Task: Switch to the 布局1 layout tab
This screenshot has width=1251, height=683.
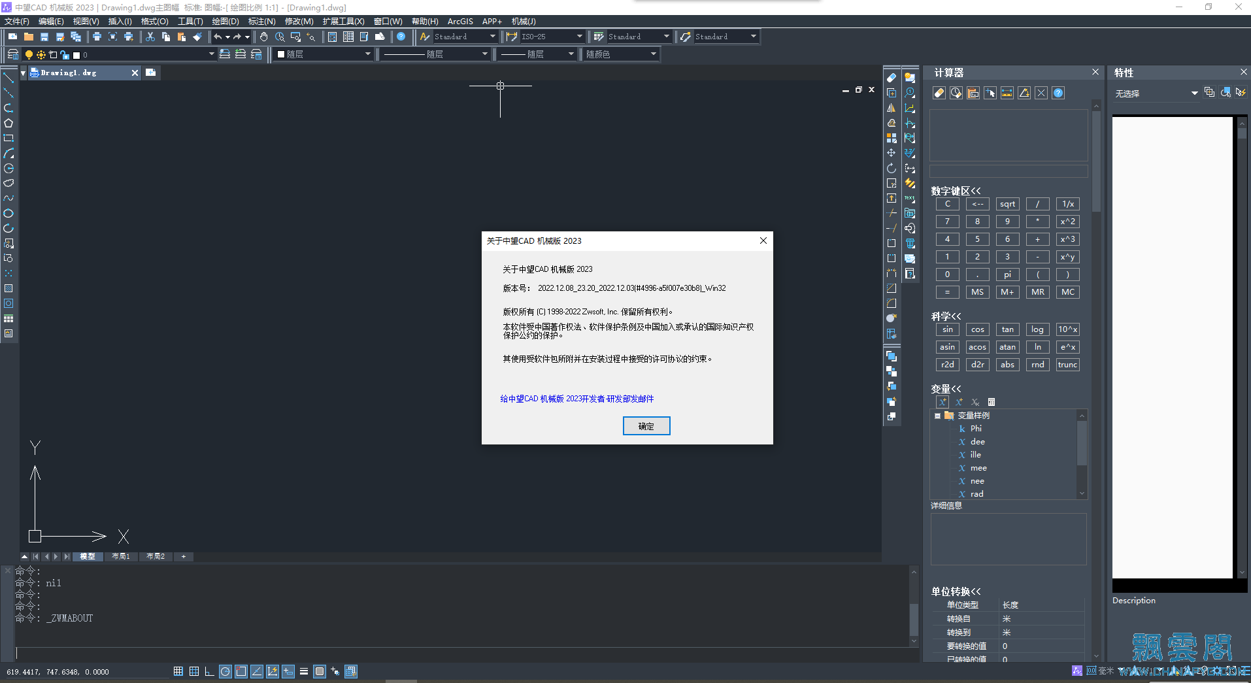Action: pos(121,557)
